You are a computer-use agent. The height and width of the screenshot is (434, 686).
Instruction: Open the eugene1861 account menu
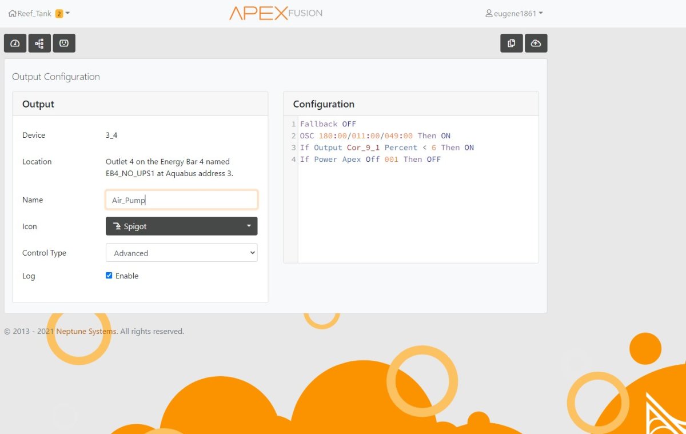point(514,13)
